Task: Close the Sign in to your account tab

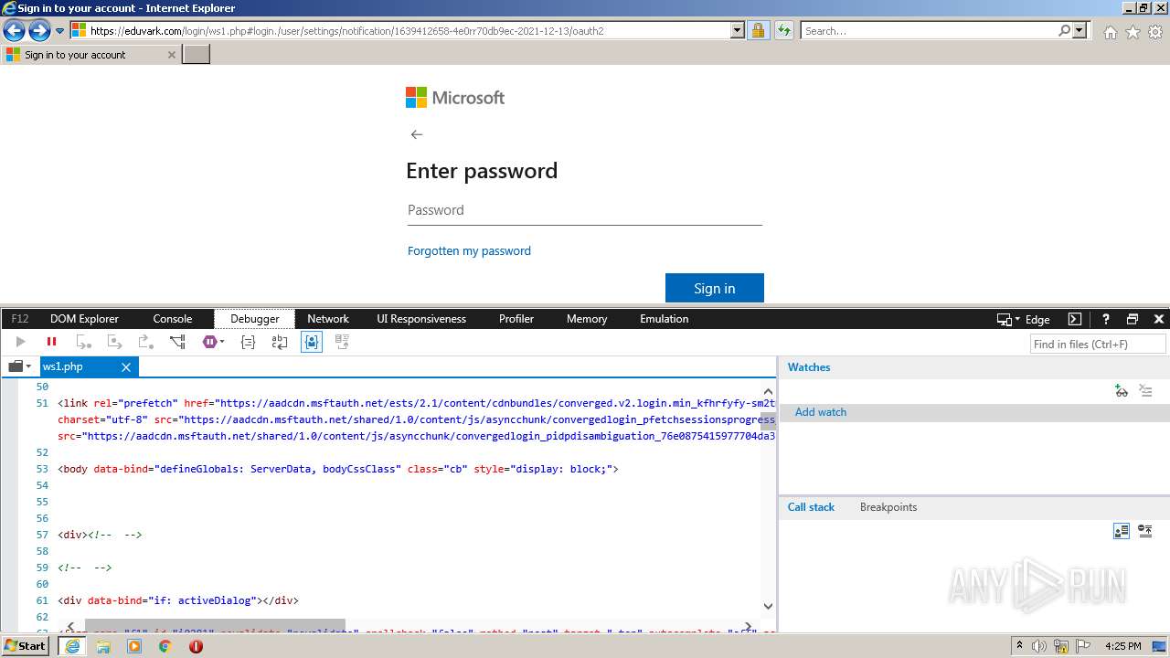Action: pyautogui.click(x=171, y=55)
